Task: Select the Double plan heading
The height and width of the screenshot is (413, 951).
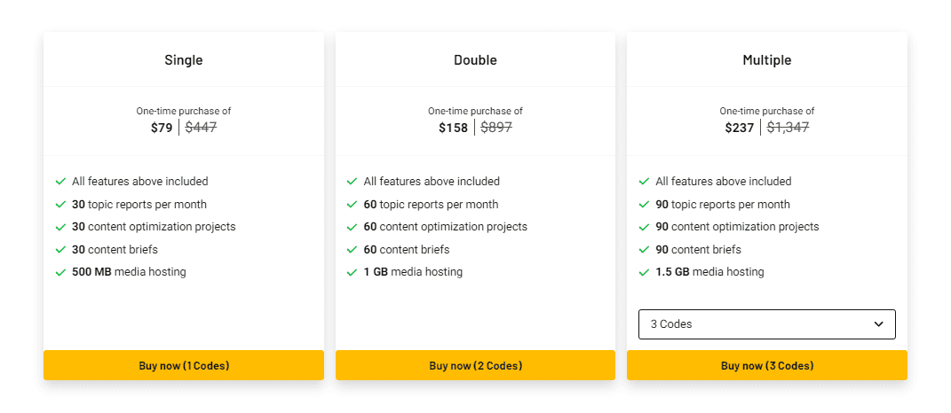Action: click(476, 60)
